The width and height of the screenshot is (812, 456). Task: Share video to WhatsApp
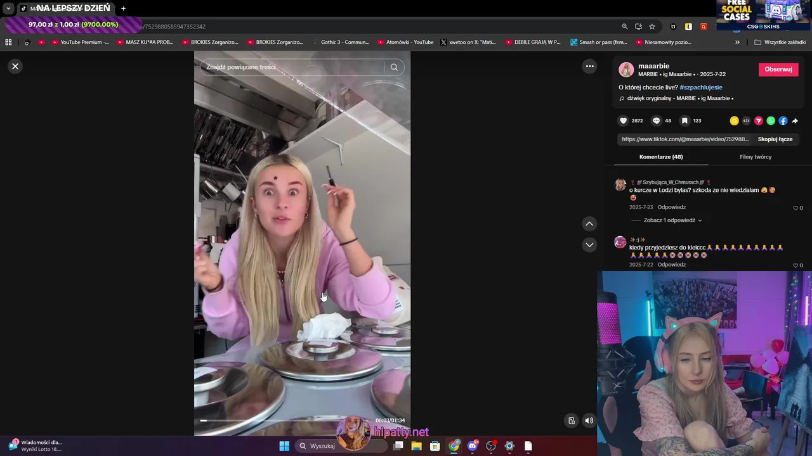pos(771,120)
